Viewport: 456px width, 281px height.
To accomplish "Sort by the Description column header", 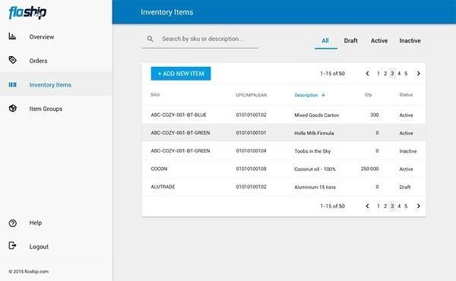I will (306, 95).
